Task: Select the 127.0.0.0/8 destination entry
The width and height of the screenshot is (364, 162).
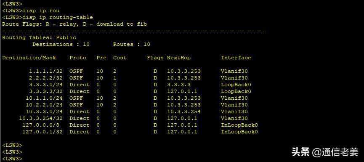Action: [43, 125]
